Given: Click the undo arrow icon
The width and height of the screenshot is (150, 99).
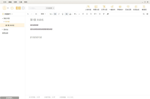Looking at the screenshot, I should click(x=28, y=14).
